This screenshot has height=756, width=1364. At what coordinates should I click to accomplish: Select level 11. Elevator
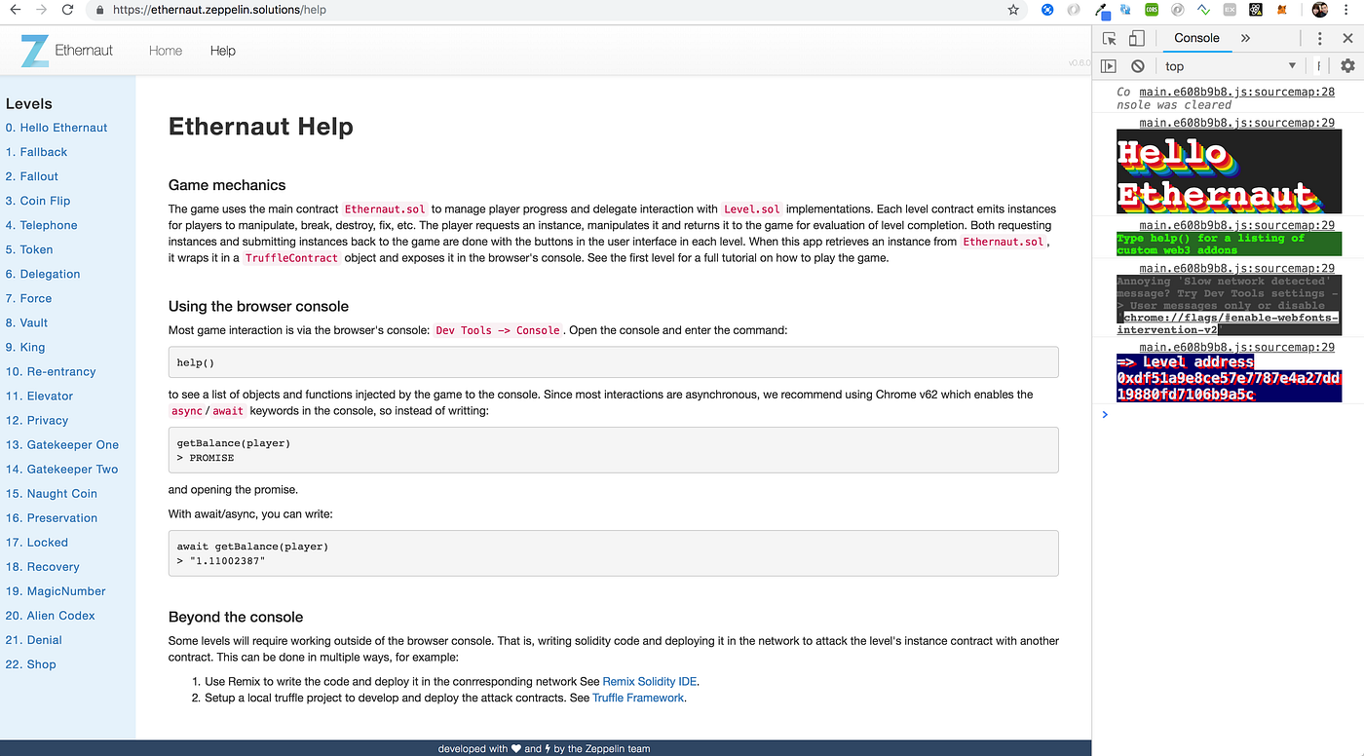click(39, 396)
